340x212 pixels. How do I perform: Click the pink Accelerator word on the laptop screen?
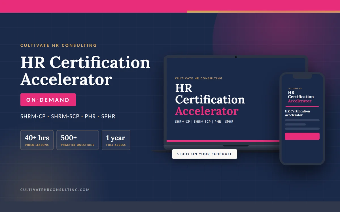click(207, 111)
